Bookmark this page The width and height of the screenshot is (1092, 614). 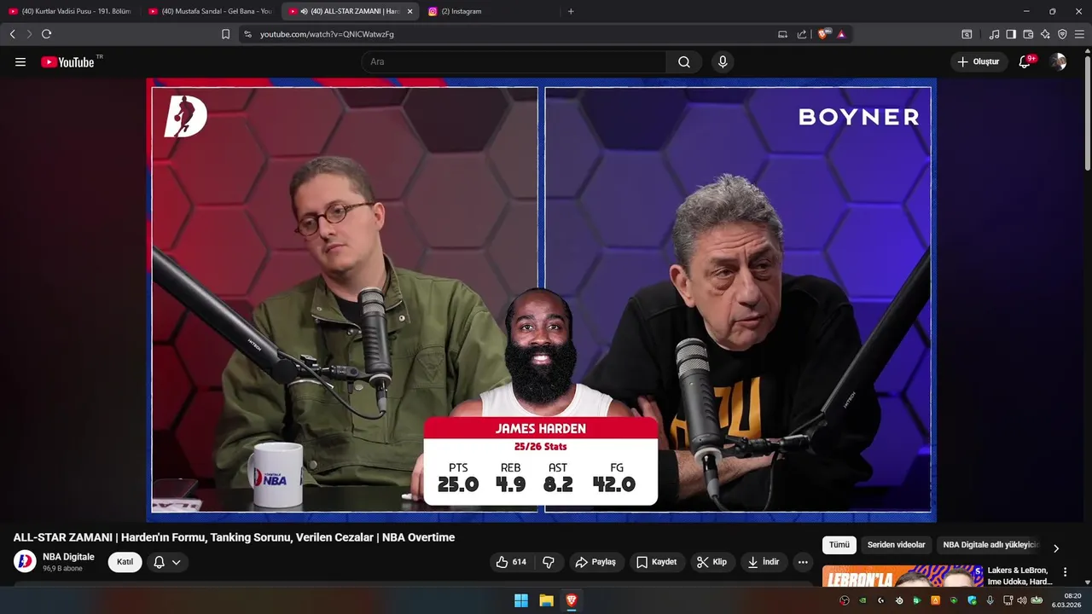225,34
